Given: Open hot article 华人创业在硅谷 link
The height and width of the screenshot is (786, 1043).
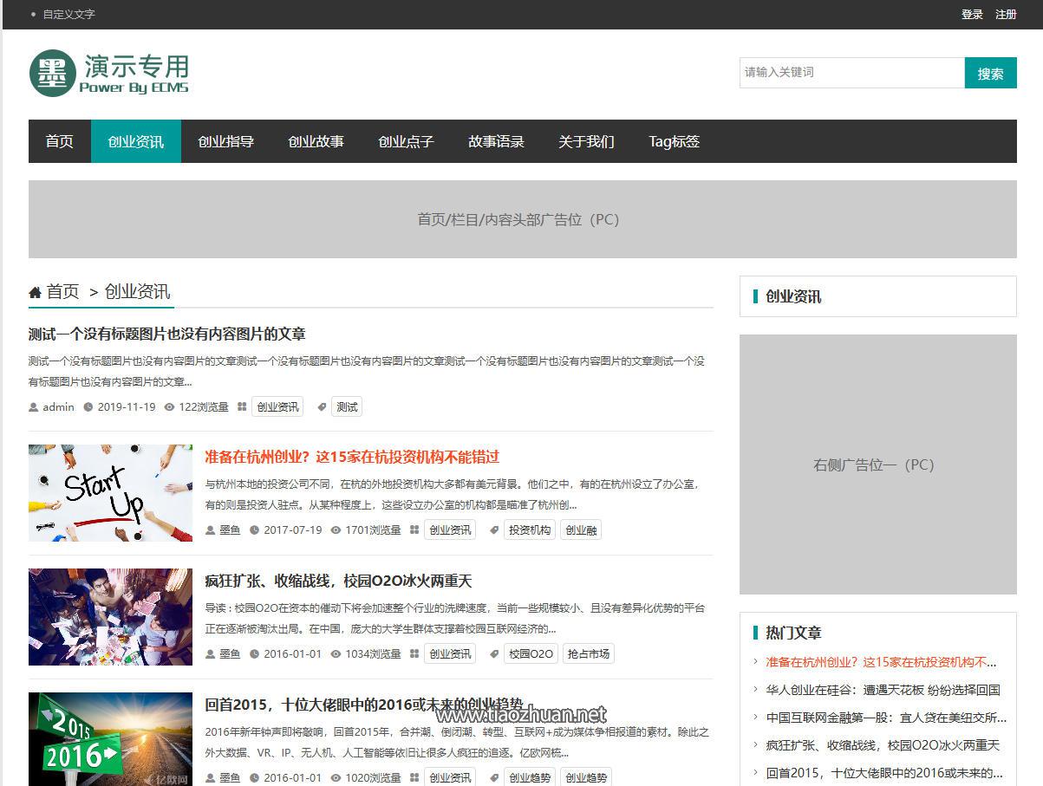Looking at the screenshot, I should pos(883,690).
